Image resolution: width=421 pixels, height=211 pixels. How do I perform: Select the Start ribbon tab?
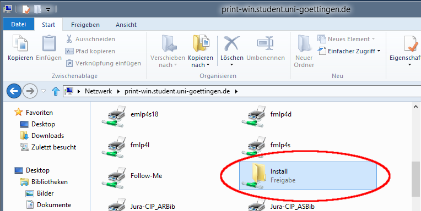pyautogui.click(x=48, y=25)
